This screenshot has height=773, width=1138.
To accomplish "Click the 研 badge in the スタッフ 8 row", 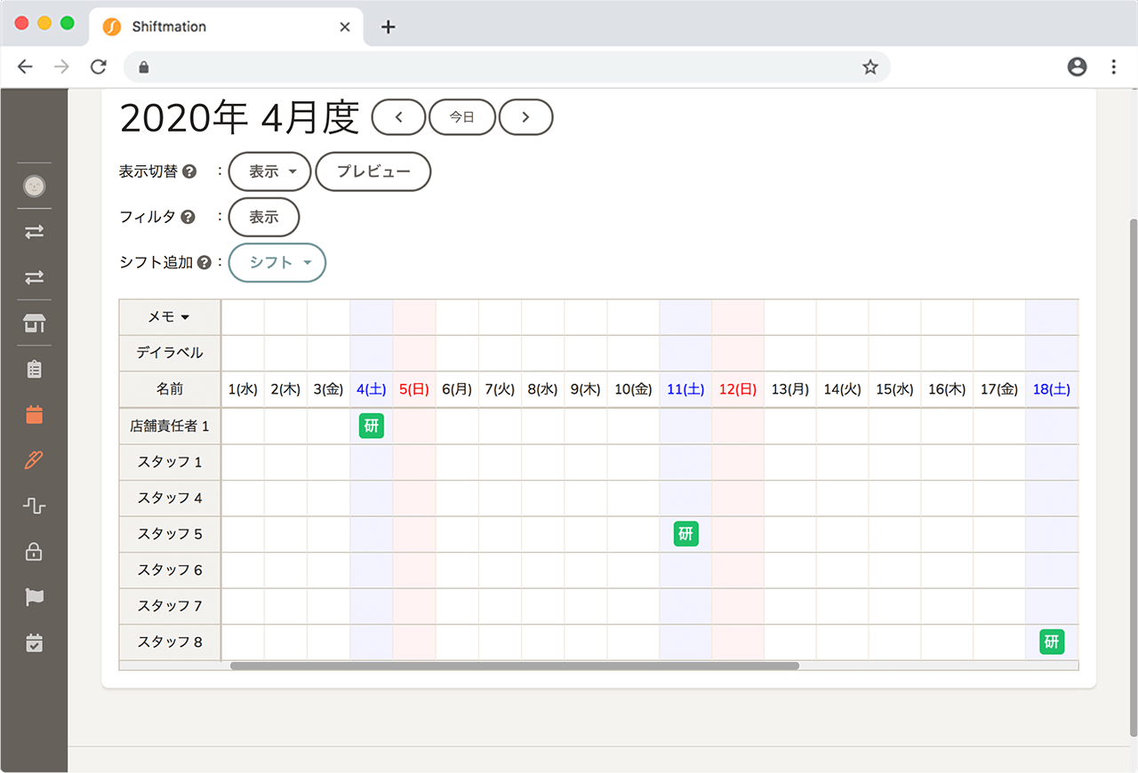I will pos(1052,642).
